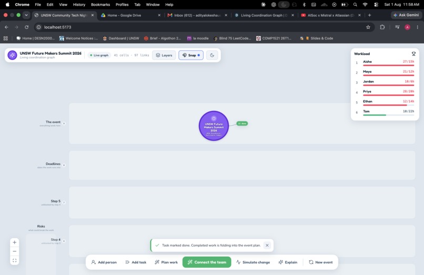The height and width of the screenshot is (275, 424).
Task: Open macOS Control Center icon
Action: point(376,5)
